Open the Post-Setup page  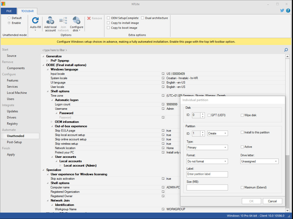point(14,142)
